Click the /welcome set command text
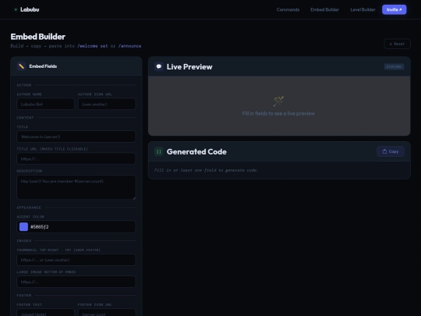 92,46
